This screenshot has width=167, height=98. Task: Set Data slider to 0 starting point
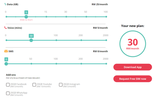coord(6,17)
